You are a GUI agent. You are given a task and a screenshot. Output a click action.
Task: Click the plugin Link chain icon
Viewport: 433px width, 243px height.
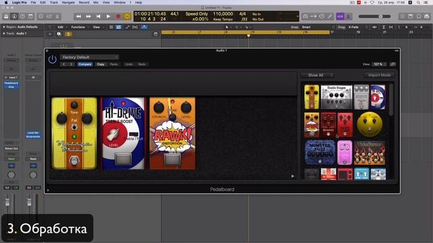[392, 64]
